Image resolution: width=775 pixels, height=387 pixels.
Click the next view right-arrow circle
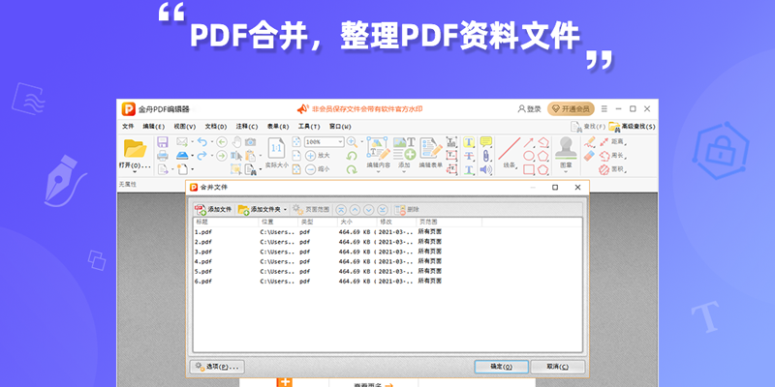tap(222, 156)
